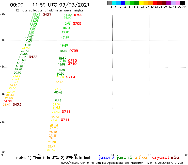Select the altika satellite label
The image size is (188, 165).
141,157
